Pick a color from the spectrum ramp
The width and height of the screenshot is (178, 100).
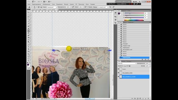[x=134, y=20]
